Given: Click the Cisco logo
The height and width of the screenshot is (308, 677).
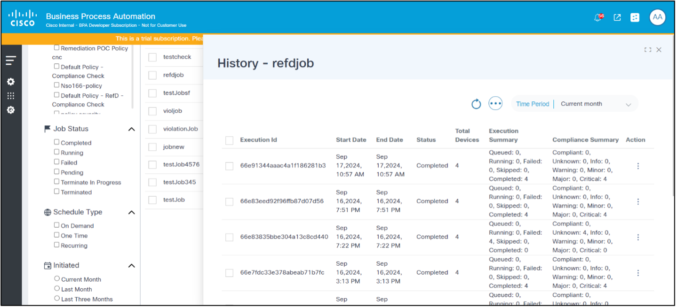Looking at the screenshot, I should pos(22,18).
